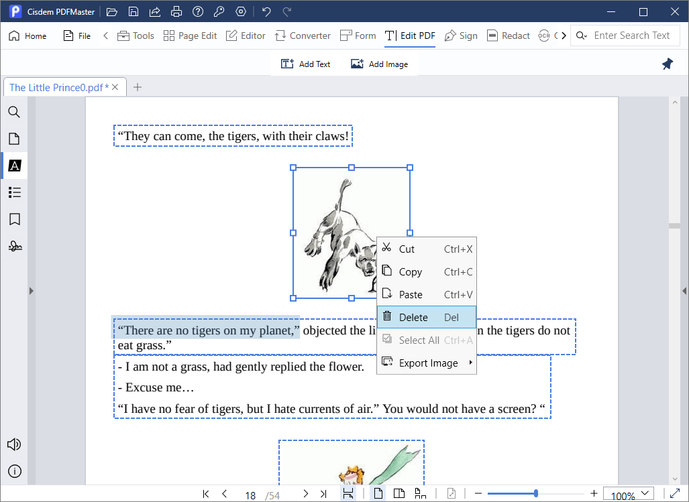Undo the last action
The height and width of the screenshot is (502, 689).
coord(266,12)
